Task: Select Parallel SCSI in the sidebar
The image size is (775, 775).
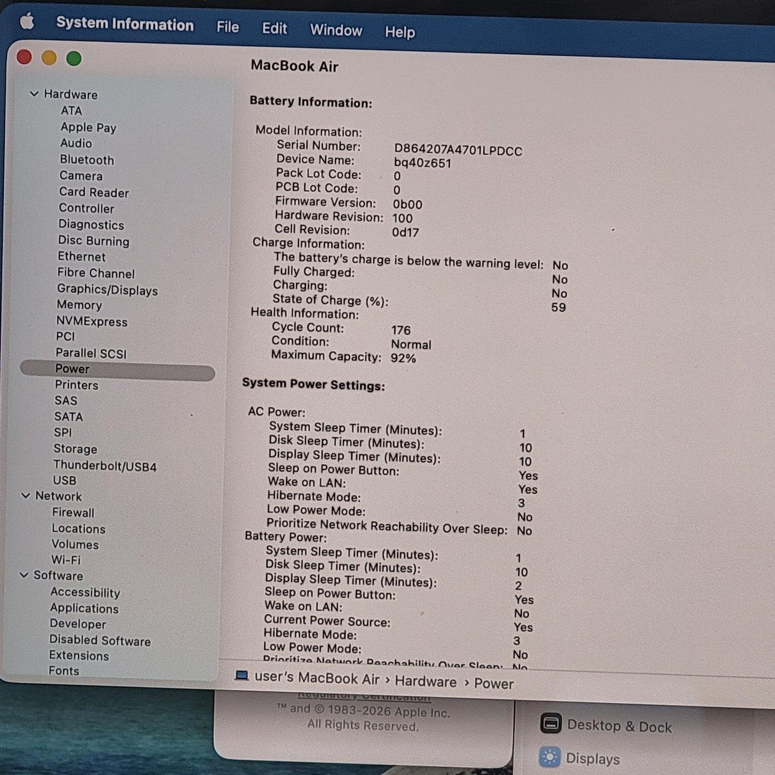Action: [91, 353]
